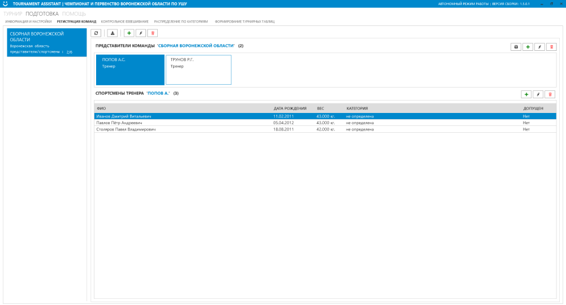Add a new team with green plus
Image resolution: width=566 pixels, height=305 pixels.
129,33
